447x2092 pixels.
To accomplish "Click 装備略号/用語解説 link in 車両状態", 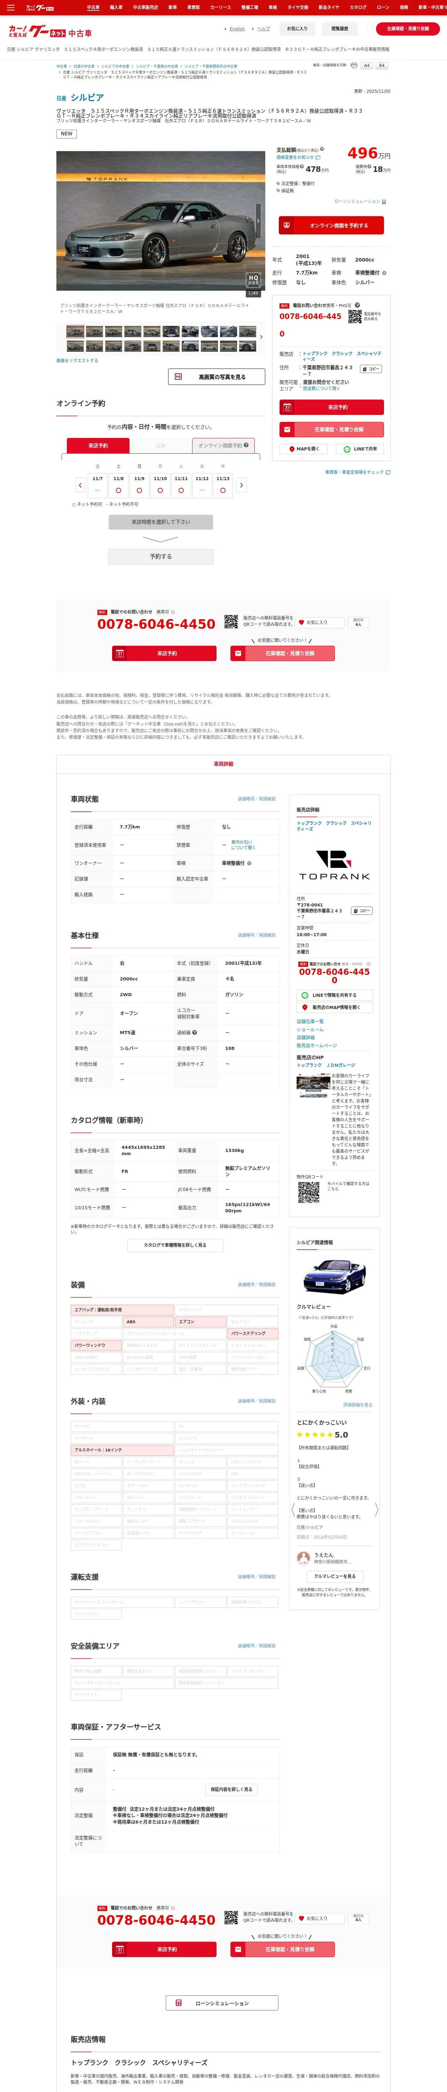I will click(x=256, y=798).
